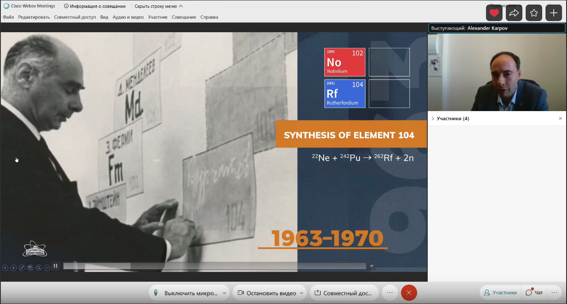This screenshot has width=567, height=304.
Task: Open slideshow pen pointer tool
Action: (22, 268)
